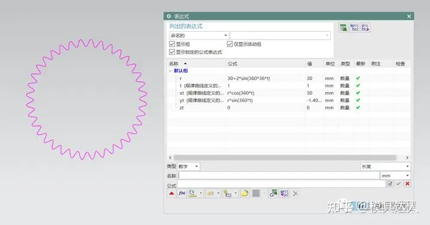Click the gray X delete expression icon
This screenshot has height=225, width=430.
[x=296, y=193]
